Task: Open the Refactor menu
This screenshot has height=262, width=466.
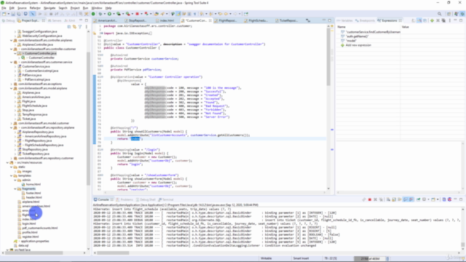Action: (x=35, y=8)
